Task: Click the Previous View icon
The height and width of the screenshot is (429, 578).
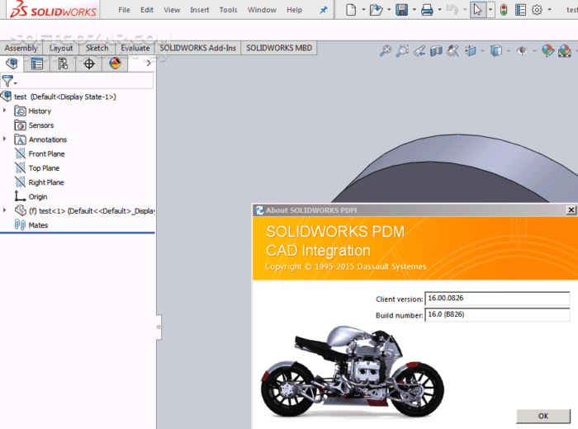Action: 419,51
